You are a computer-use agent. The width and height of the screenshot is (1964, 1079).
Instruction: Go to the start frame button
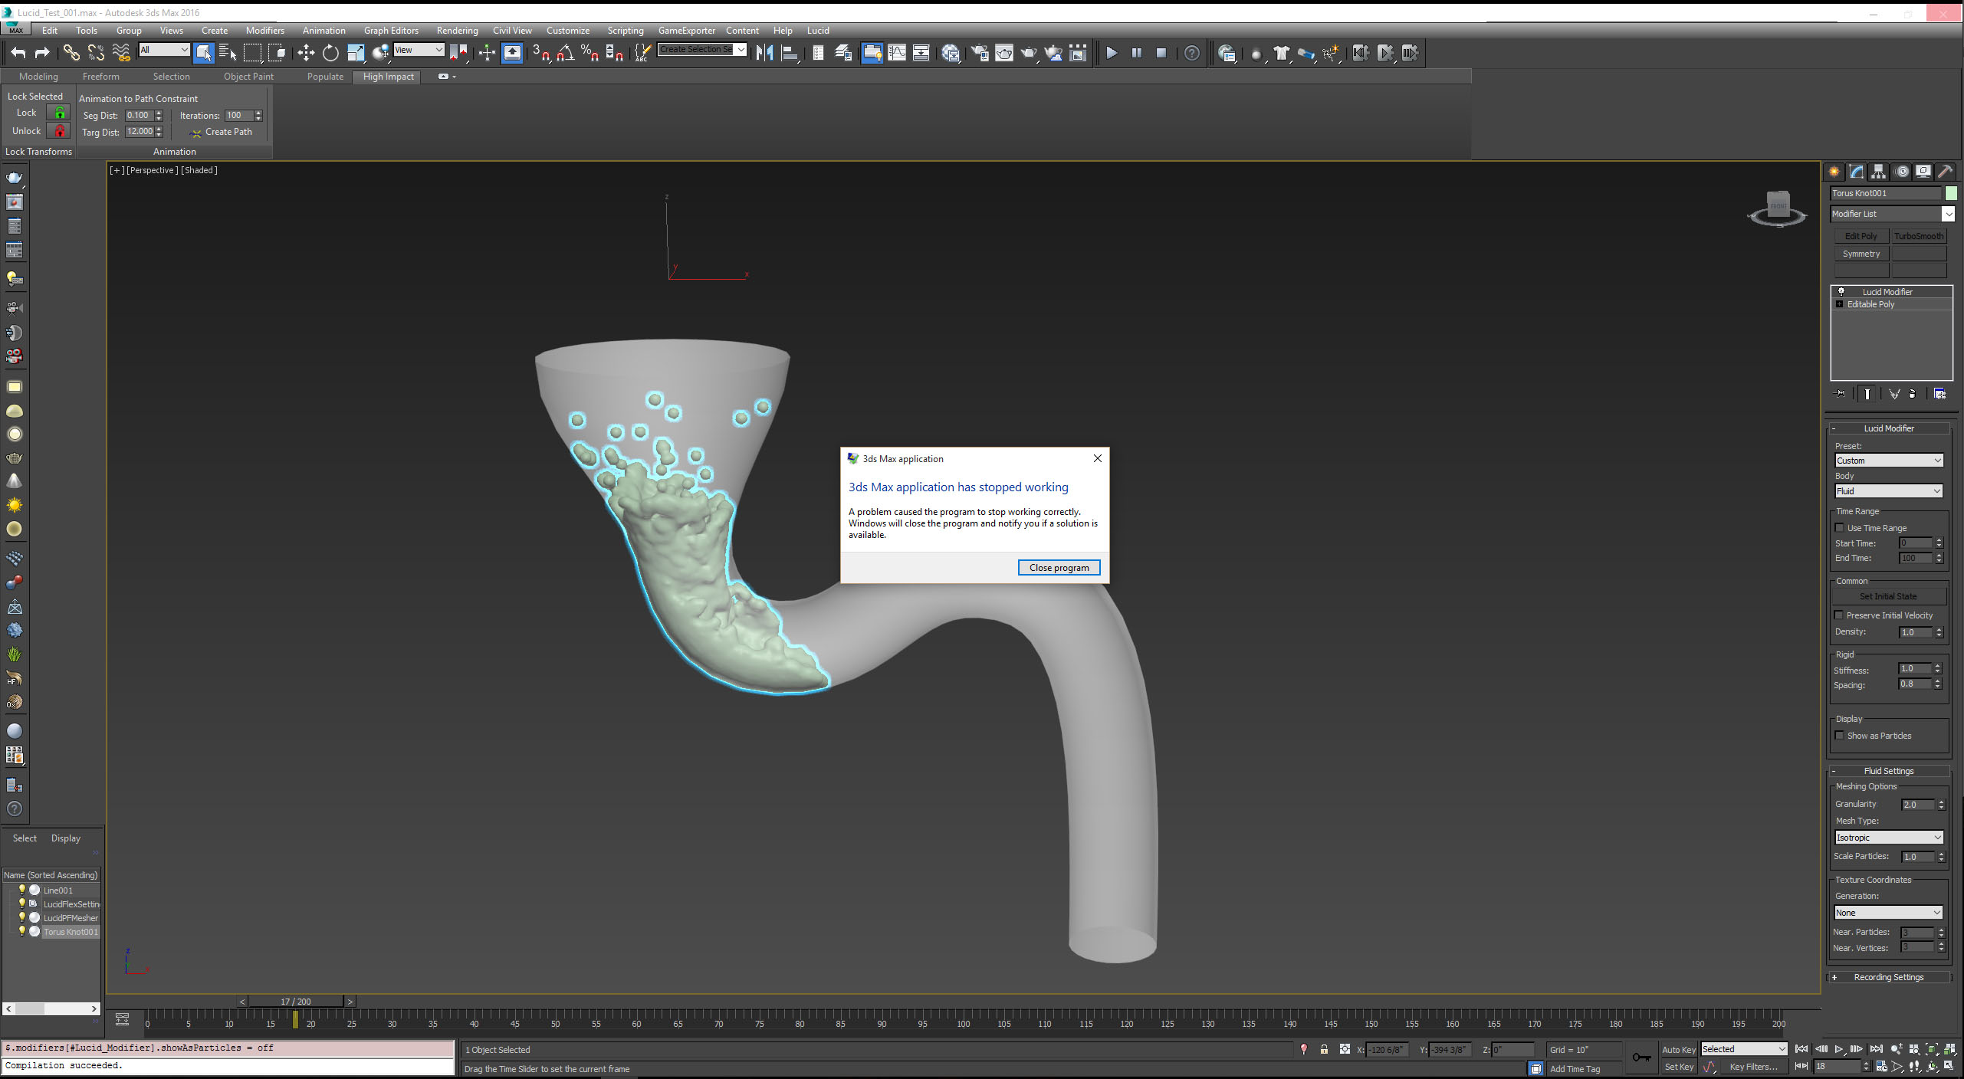pos(1801,1049)
